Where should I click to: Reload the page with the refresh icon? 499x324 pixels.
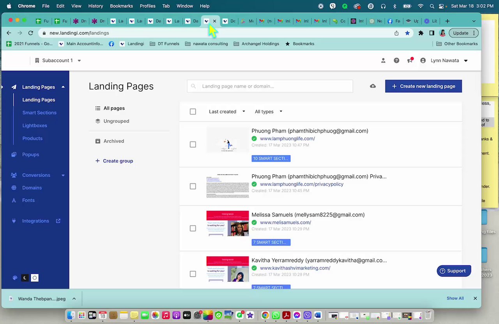coord(30,33)
